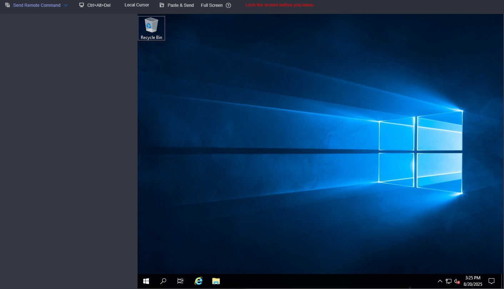504x289 pixels.
Task: Click the monitor icon beside Ctrl+Alt+Del
Action: (81, 5)
